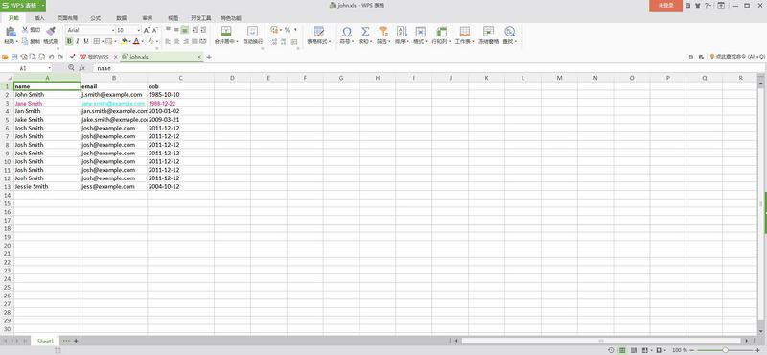Open the WPS application menu dropdown

(x=43, y=5)
